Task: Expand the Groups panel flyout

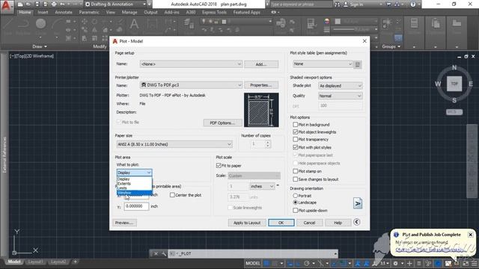Action: click(x=391, y=46)
